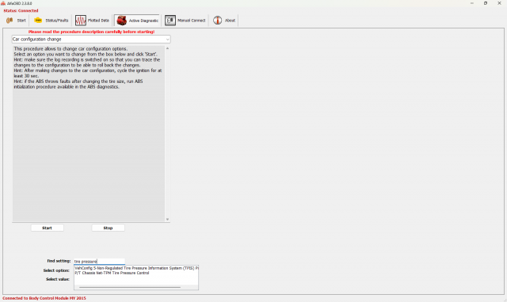
Task: Open the Status/Faults tab
Action: click(51, 21)
